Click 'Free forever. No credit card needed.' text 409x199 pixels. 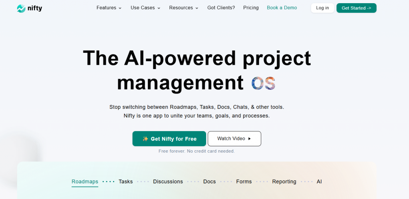coord(197,151)
